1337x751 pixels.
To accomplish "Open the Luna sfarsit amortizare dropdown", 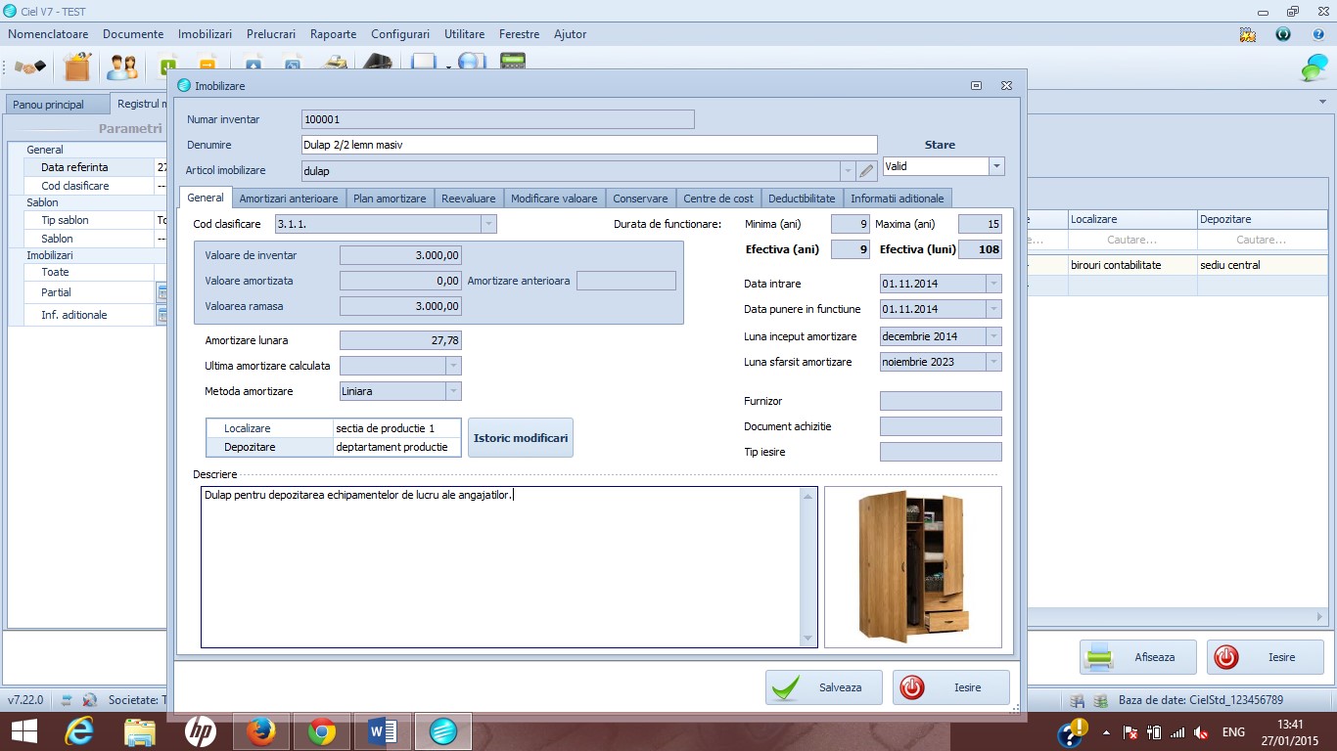I will (x=993, y=362).
